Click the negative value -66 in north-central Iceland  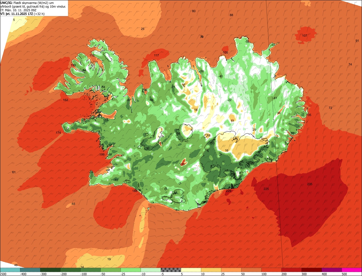pos(151,100)
